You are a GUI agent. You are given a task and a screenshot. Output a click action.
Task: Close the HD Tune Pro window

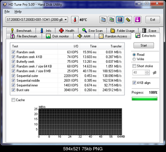[x=157, y=3]
